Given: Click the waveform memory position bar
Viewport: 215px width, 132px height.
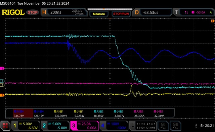Looking at the screenshot, I should click(x=110, y=9).
